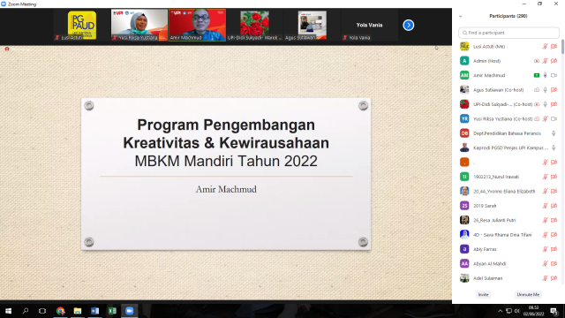Show hidden system tray icons
Image resolution: width=565 pixels, height=318 pixels.
501,311
